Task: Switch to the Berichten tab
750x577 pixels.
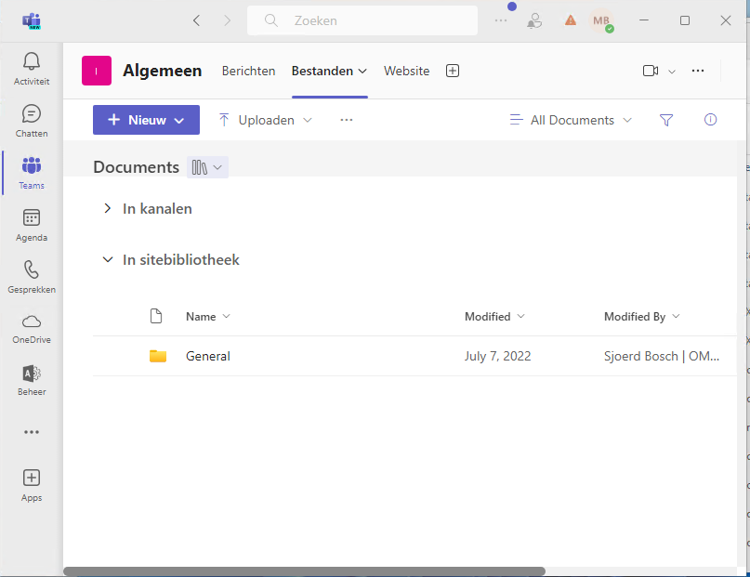Action: (248, 71)
